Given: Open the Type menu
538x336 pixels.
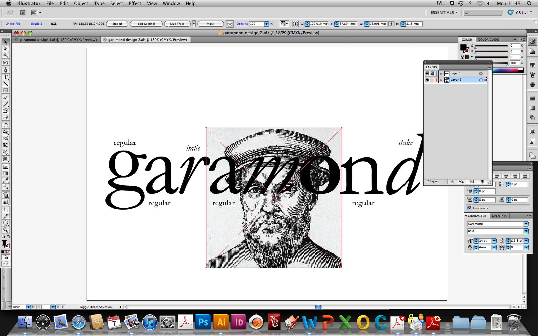Looking at the screenshot, I should [x=99, y=3].
